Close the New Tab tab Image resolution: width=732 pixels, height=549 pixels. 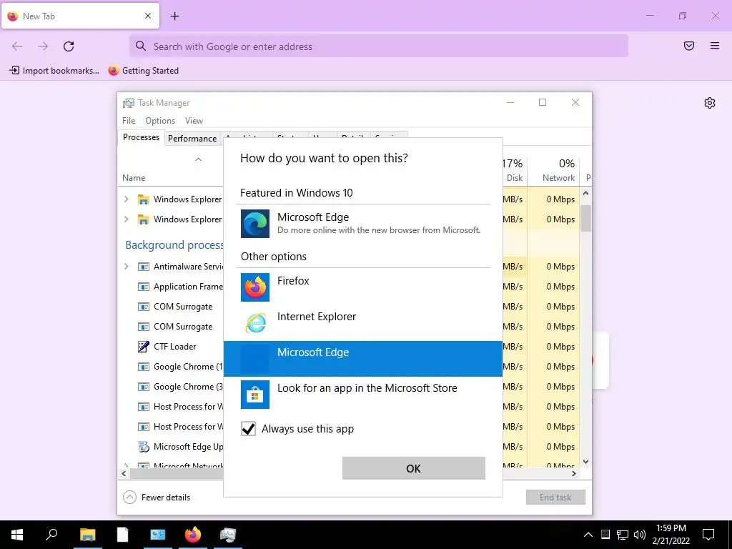(x=148, y=16)
